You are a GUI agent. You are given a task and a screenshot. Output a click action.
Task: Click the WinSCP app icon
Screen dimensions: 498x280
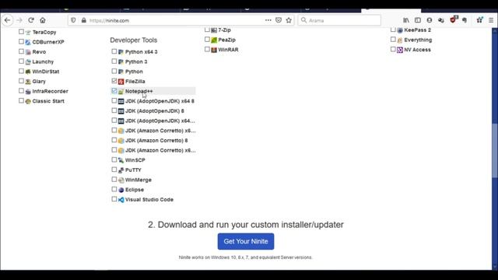click(121, 160)
